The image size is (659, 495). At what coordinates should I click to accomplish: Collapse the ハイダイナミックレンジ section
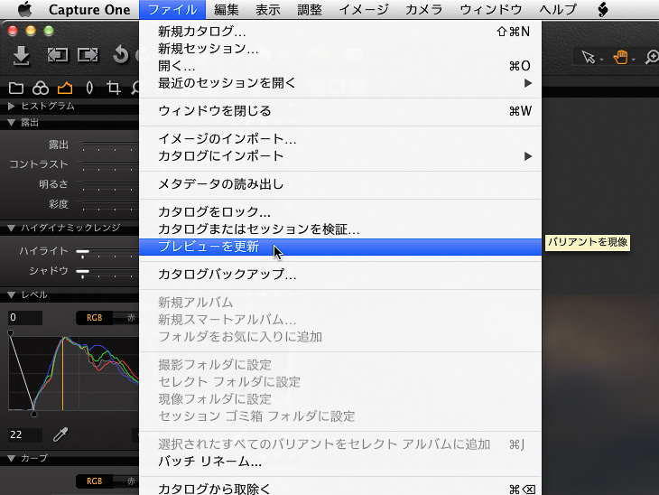[11, 228]
